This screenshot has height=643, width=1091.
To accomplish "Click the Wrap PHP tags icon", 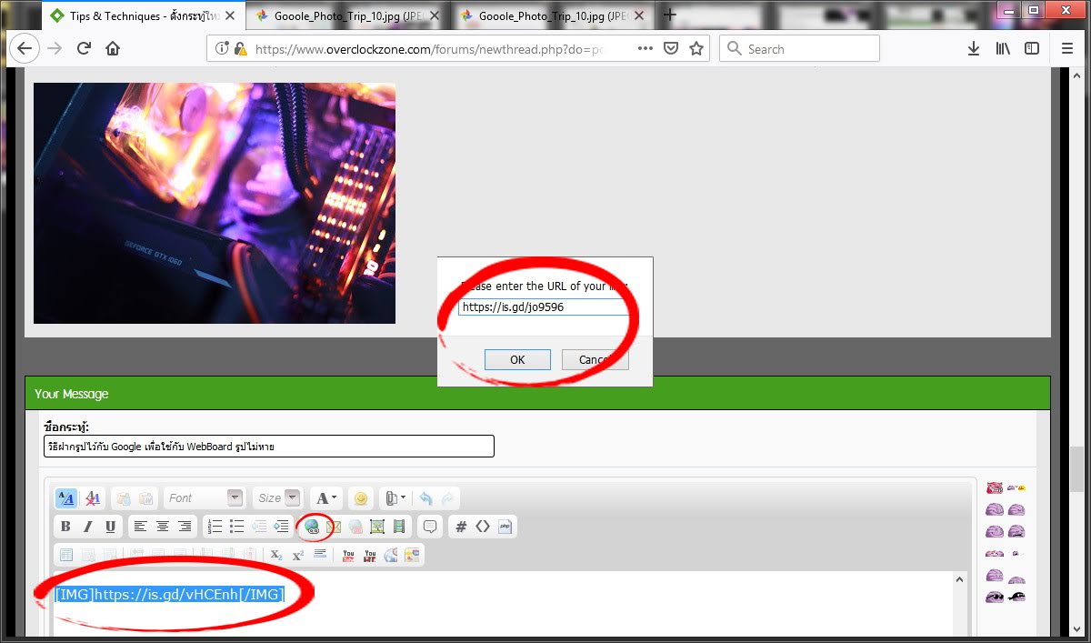I will pos(505,526).
